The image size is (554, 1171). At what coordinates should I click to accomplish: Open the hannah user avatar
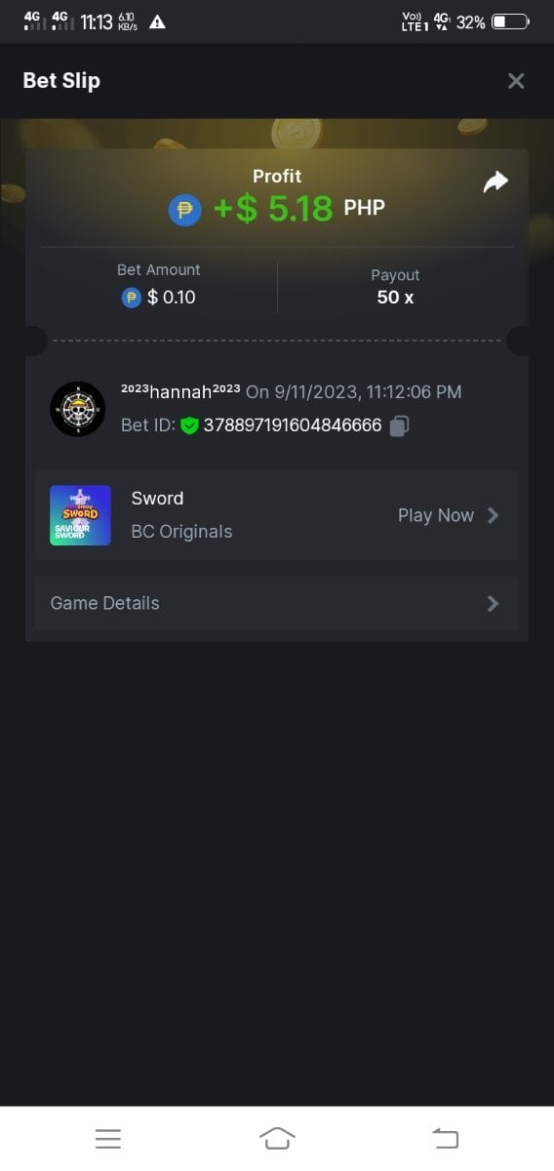[77, 409]
